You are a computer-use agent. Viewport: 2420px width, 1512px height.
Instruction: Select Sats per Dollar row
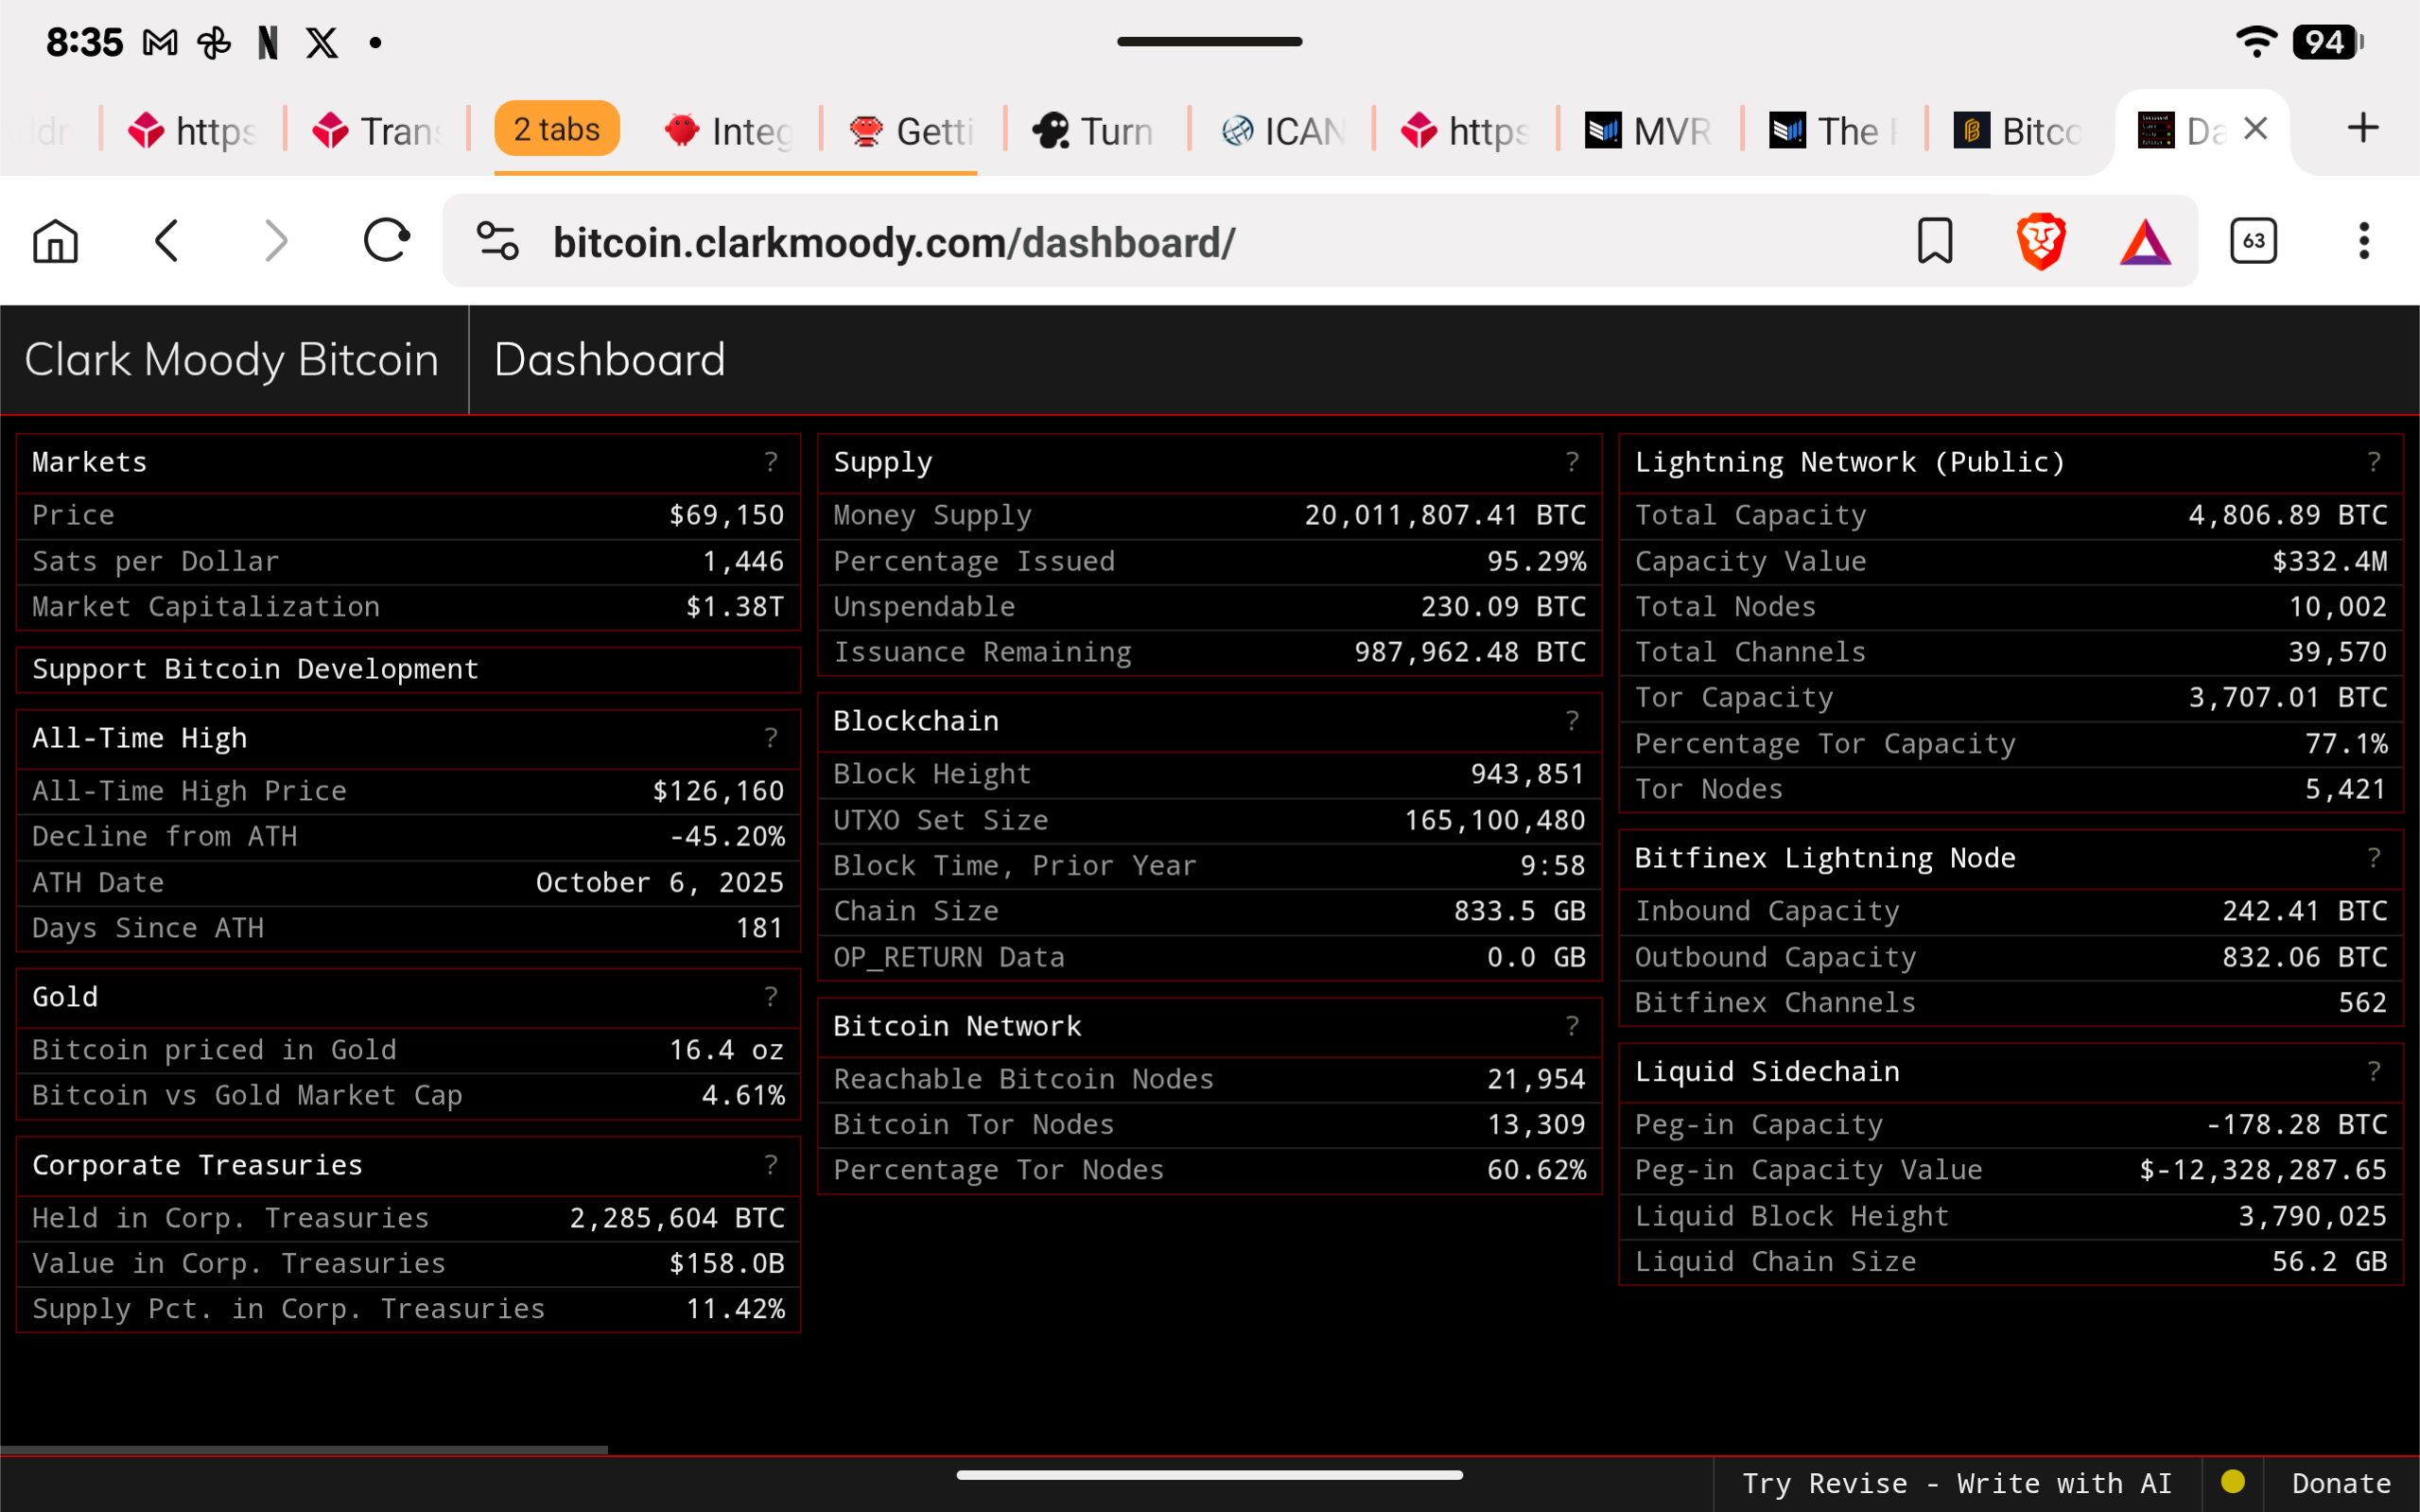click(x=408, y=561)
